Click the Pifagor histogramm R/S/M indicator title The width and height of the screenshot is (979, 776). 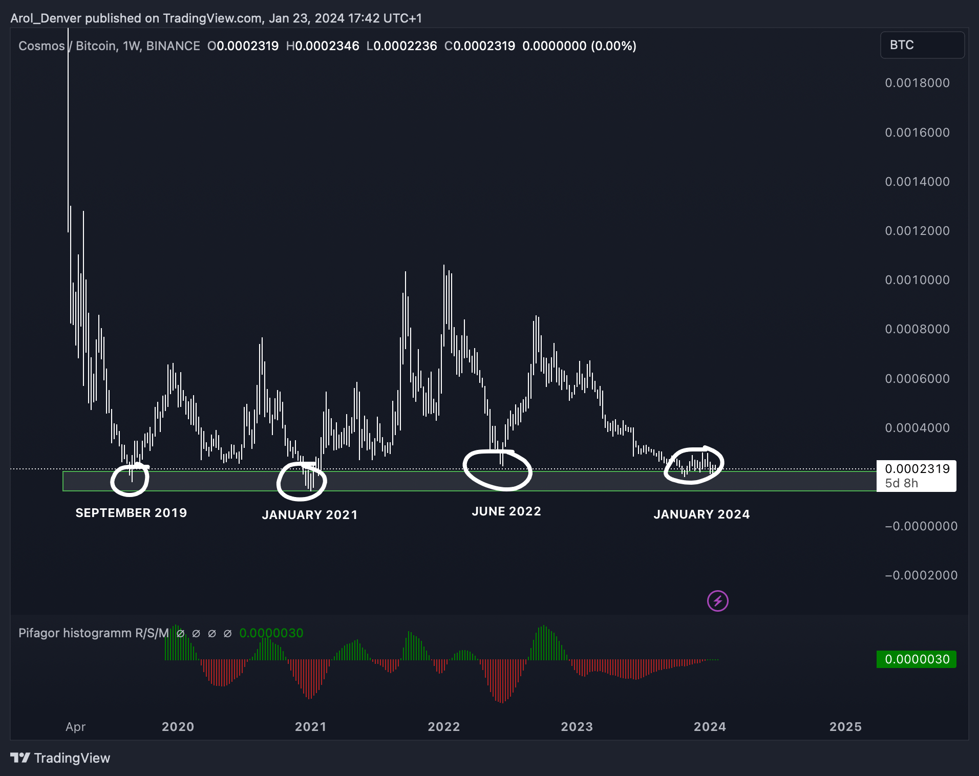(94, 633)
